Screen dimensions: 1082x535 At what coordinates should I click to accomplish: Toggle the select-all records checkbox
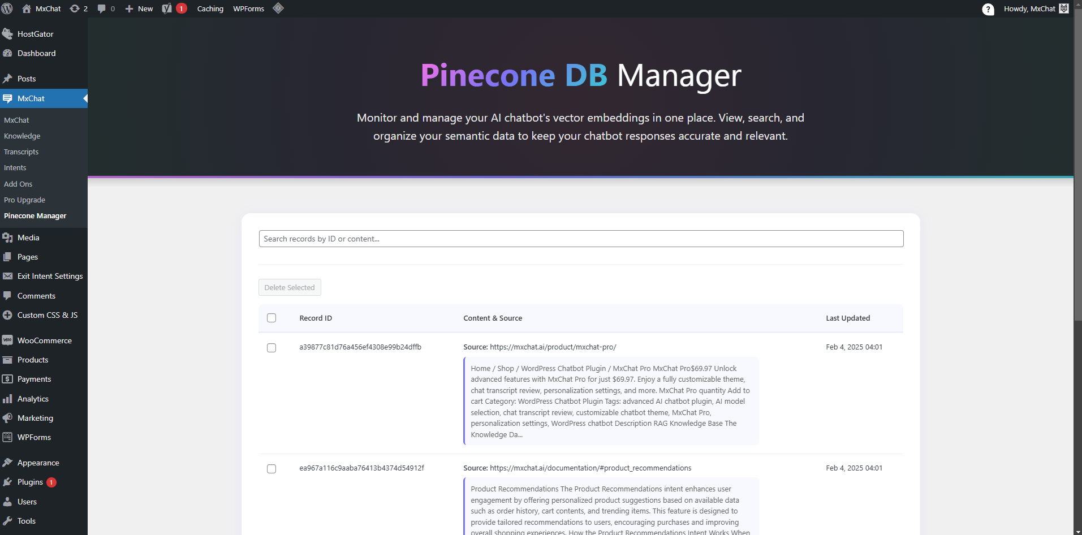271,318
